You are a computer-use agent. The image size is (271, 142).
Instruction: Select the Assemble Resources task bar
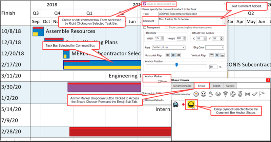[x=38, y=31]
